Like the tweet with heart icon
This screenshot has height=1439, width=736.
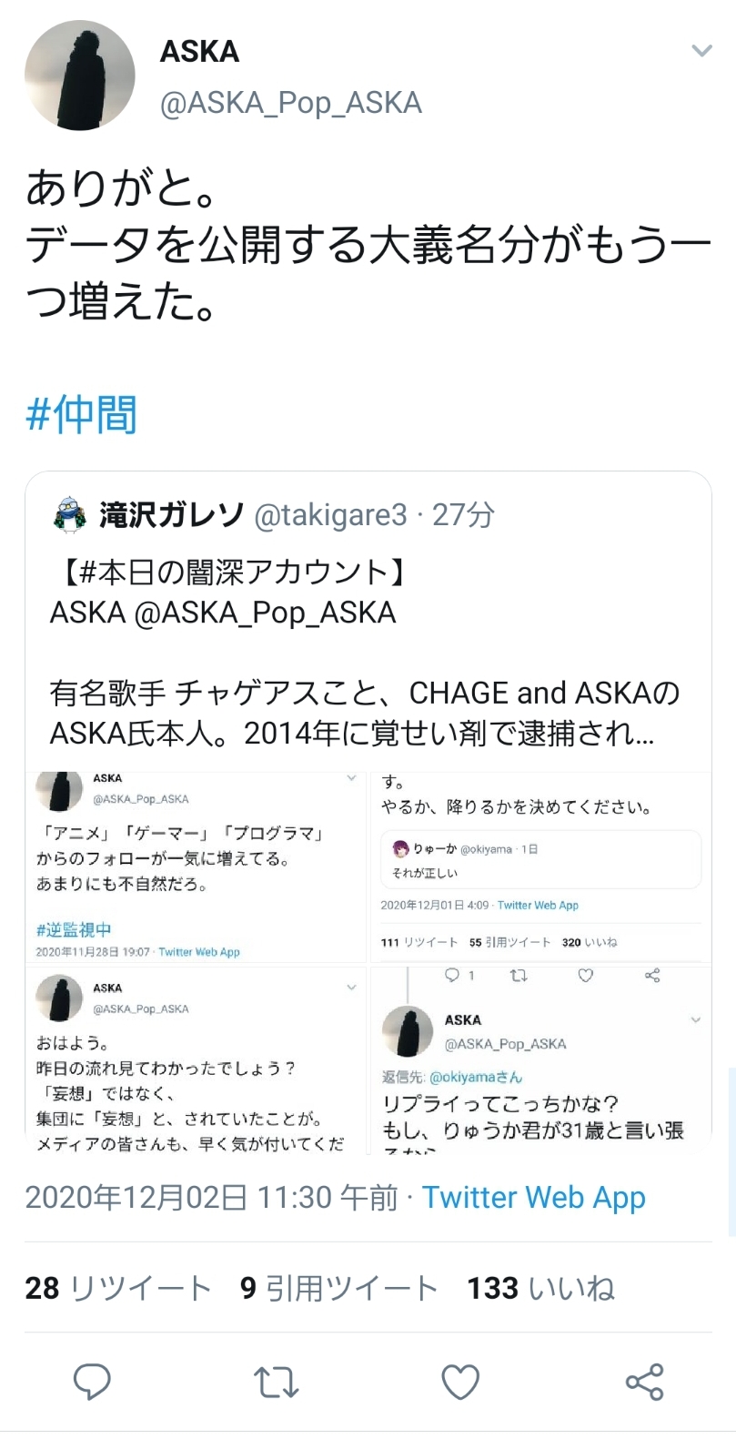tap(460, 1383)
